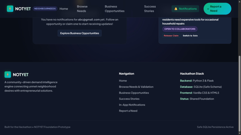This screenshot has width=241, height=135.
Task: Click the community-driven demand intelligence description
Action: click(31, 86)
